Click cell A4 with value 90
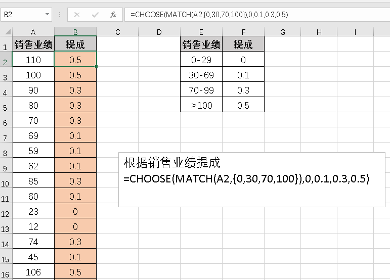390x280 pixels. 33,89
